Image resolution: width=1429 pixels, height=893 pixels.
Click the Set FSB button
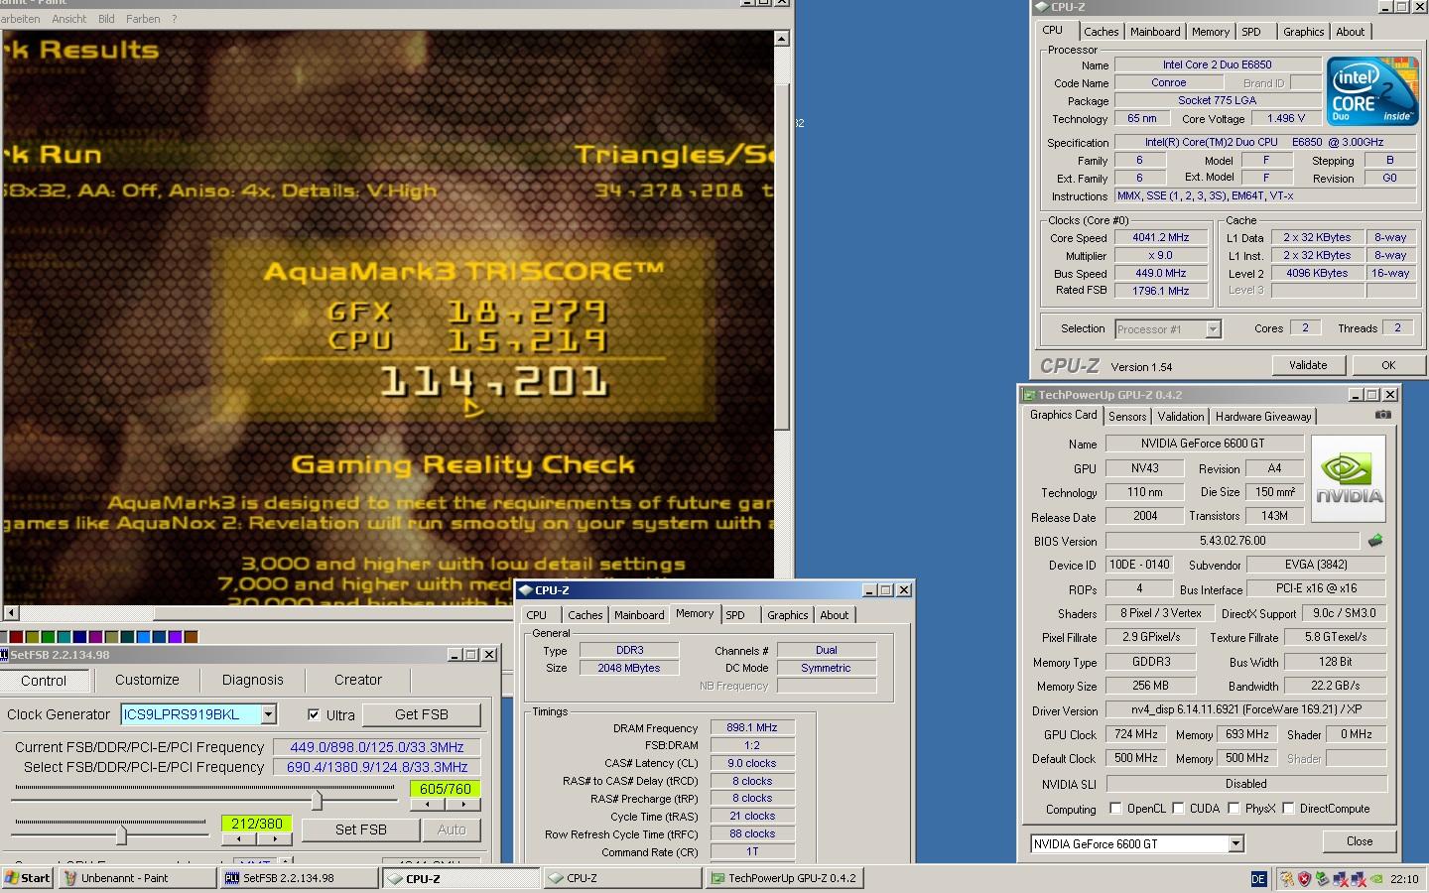361,829
